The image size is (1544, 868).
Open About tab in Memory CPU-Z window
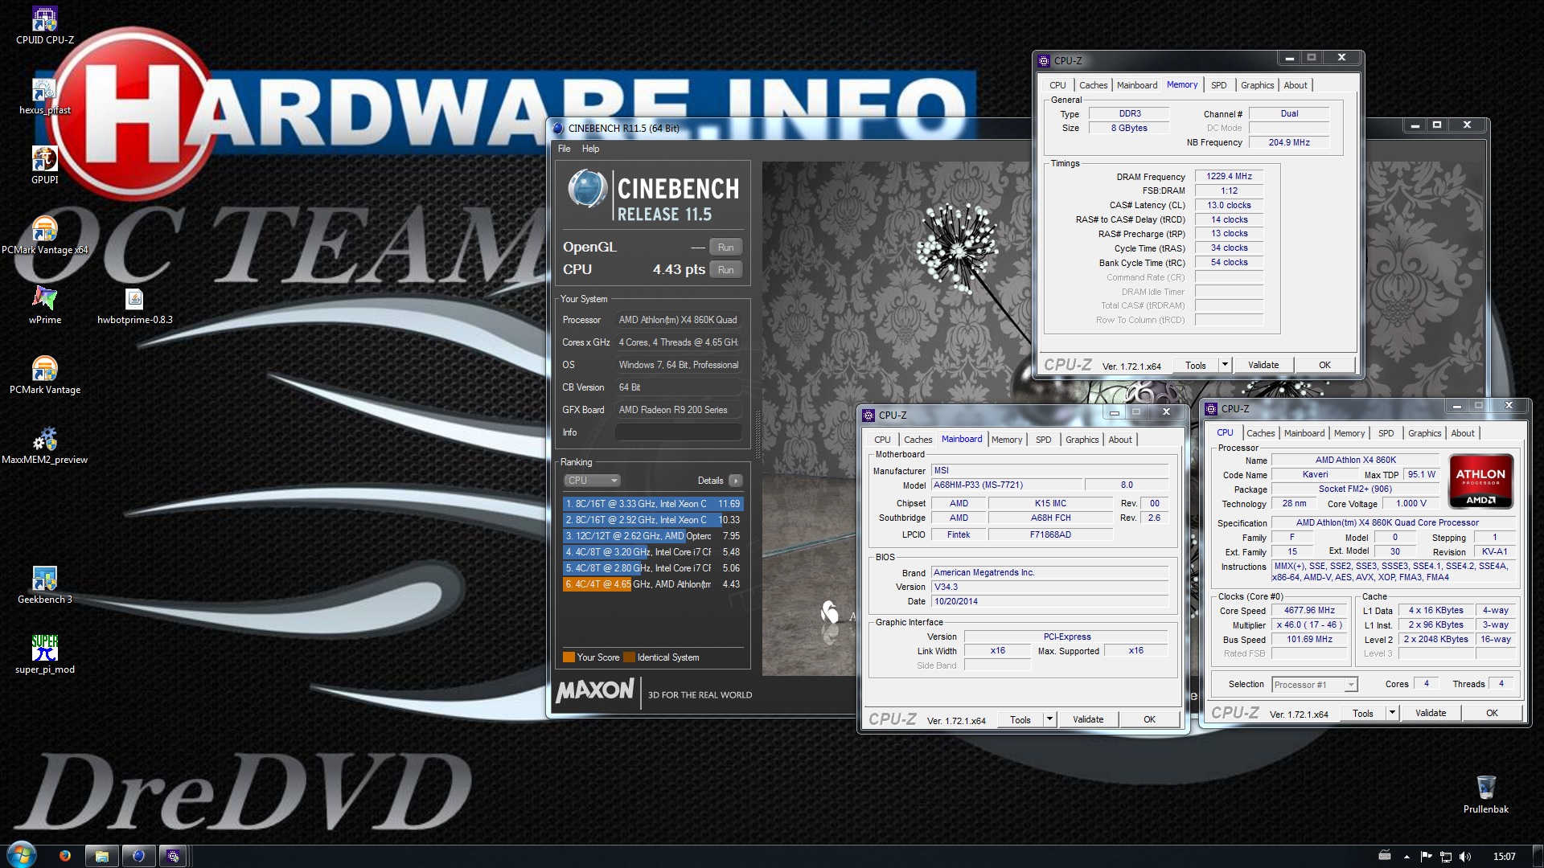(x=1296, y=85)
